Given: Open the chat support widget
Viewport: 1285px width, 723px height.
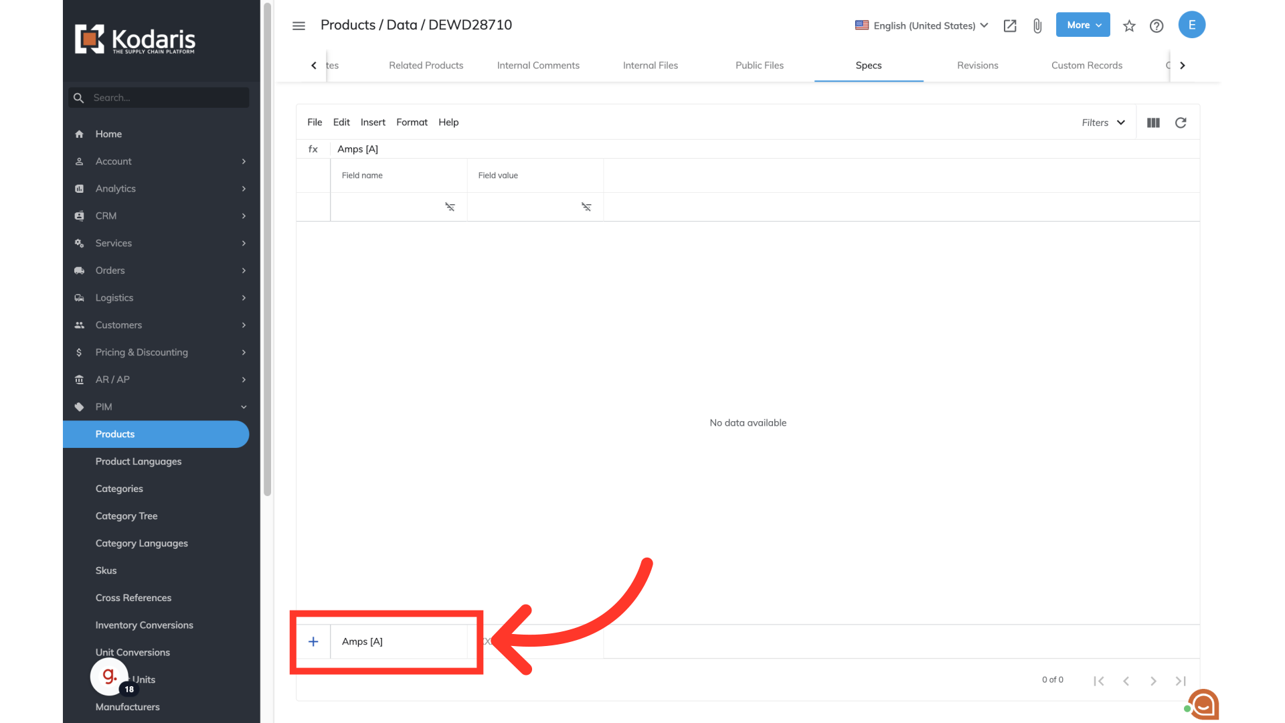Looking at the screenshot, I should (x=1204, y=704).
